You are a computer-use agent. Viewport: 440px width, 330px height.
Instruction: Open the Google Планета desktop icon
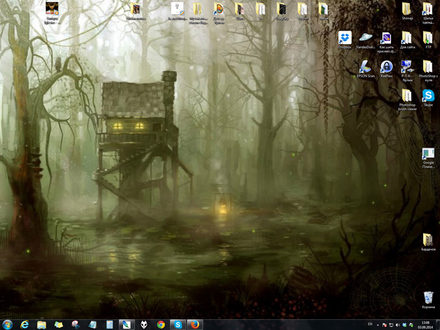tap(428, 158)
